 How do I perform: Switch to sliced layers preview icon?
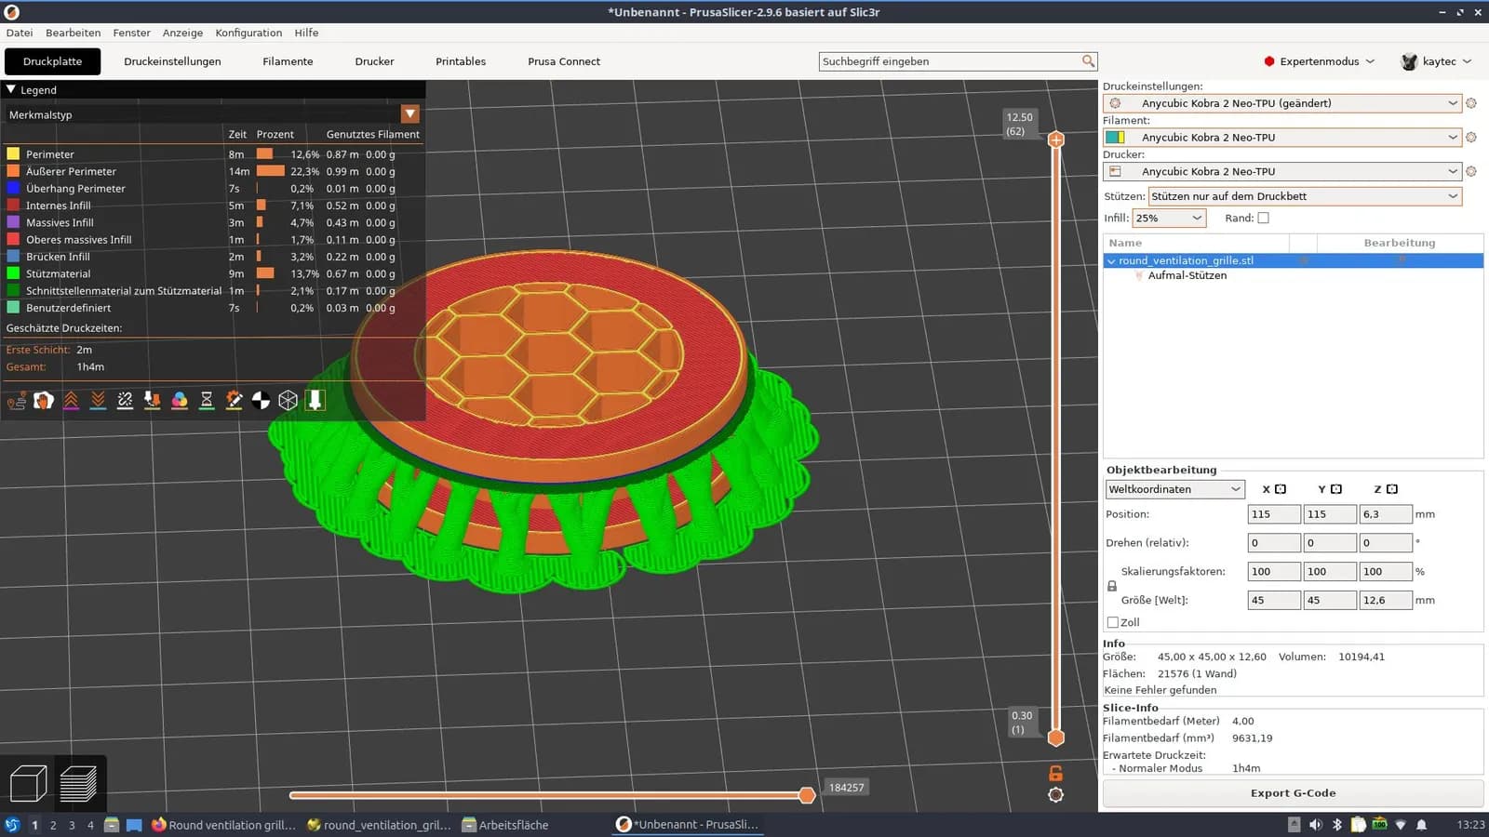click(x=78, y=783)
